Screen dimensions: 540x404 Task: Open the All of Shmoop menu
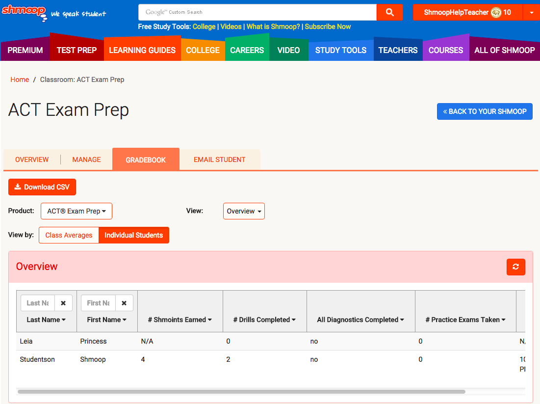[505, 50]
